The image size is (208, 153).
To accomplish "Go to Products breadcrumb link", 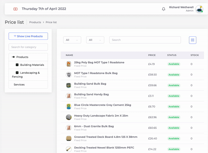I will [x=35, y=22].
